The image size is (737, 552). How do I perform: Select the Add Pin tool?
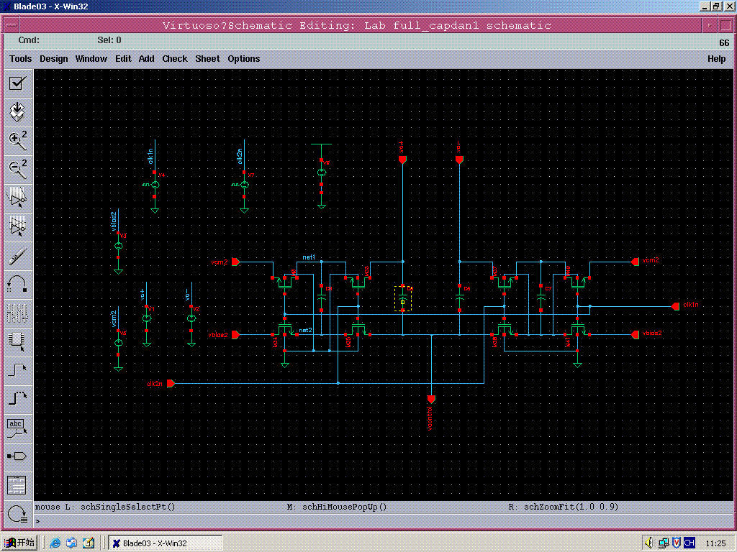click(17, 456)
